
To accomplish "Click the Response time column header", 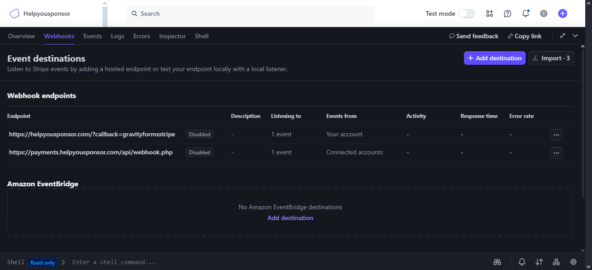I will 479,116.
